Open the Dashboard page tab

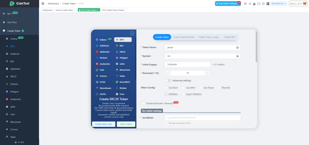click(x=47, y=10)
